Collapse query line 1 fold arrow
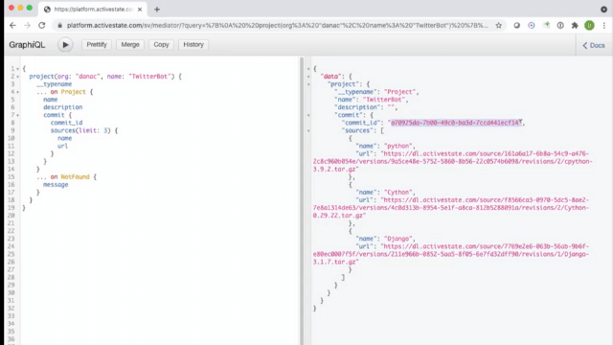Screen dimensions: 613x345 (17, 69)
